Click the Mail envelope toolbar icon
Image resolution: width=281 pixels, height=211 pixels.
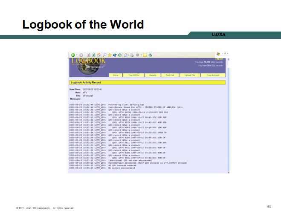126,55
